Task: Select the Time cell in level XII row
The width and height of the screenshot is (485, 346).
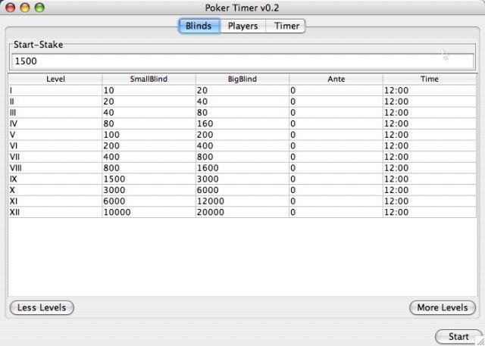Action: click(430, 213)
